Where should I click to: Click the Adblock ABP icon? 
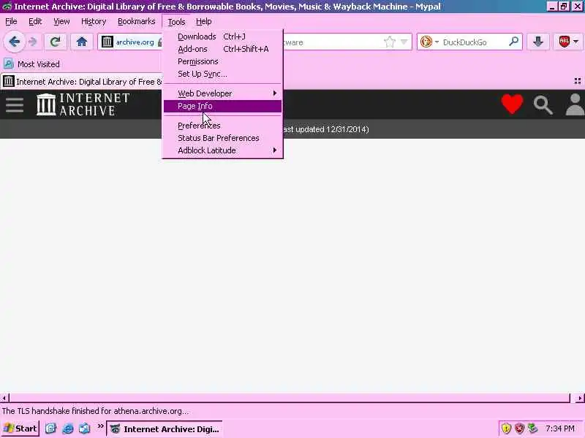click(x=564, y=42)
